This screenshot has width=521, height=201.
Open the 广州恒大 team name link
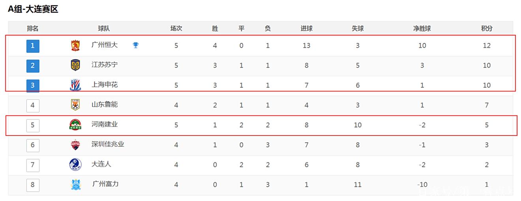pos(105,45)
